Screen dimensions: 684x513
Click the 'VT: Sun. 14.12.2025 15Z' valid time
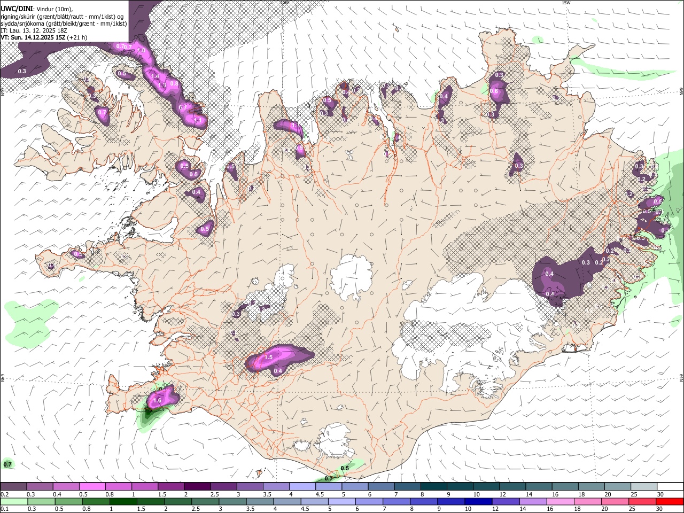pyautogui.click(x=33, y=37)
